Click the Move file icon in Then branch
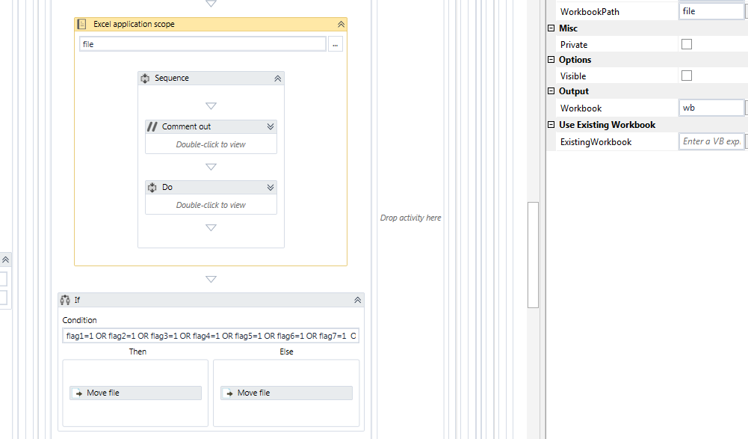Image resolution: width=748 pixels, height=439 pixels. point(77,393)
